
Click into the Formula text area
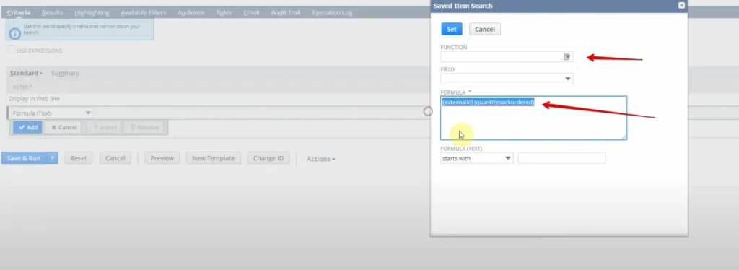click(x=533, y=118)
